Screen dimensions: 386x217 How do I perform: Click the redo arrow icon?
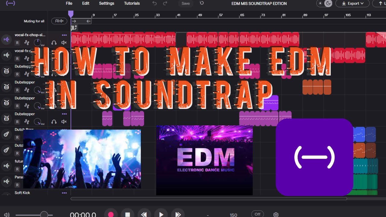165,3
